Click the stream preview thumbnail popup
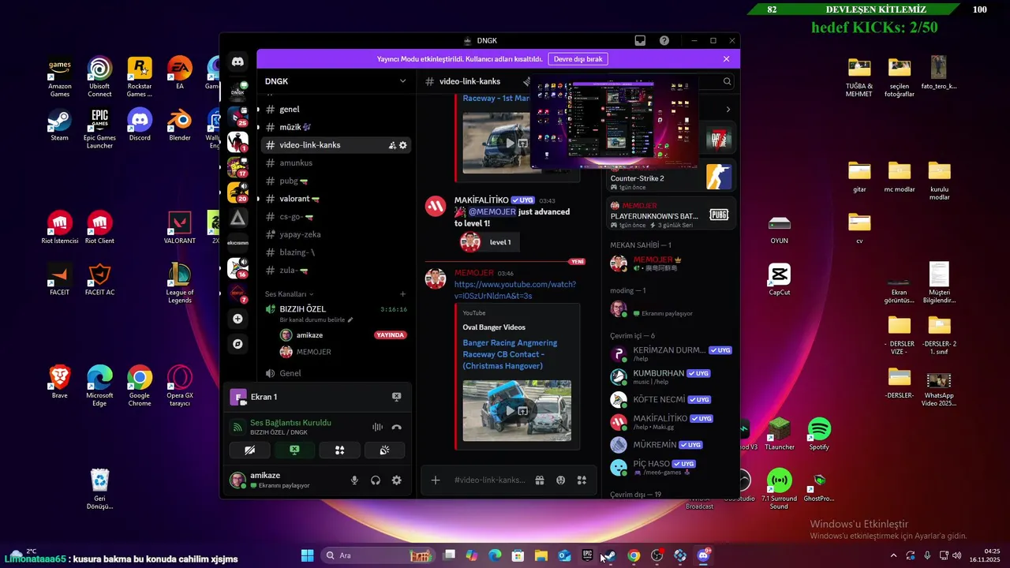The width and height of the screenshot is (1010, 568). point(614,122)
